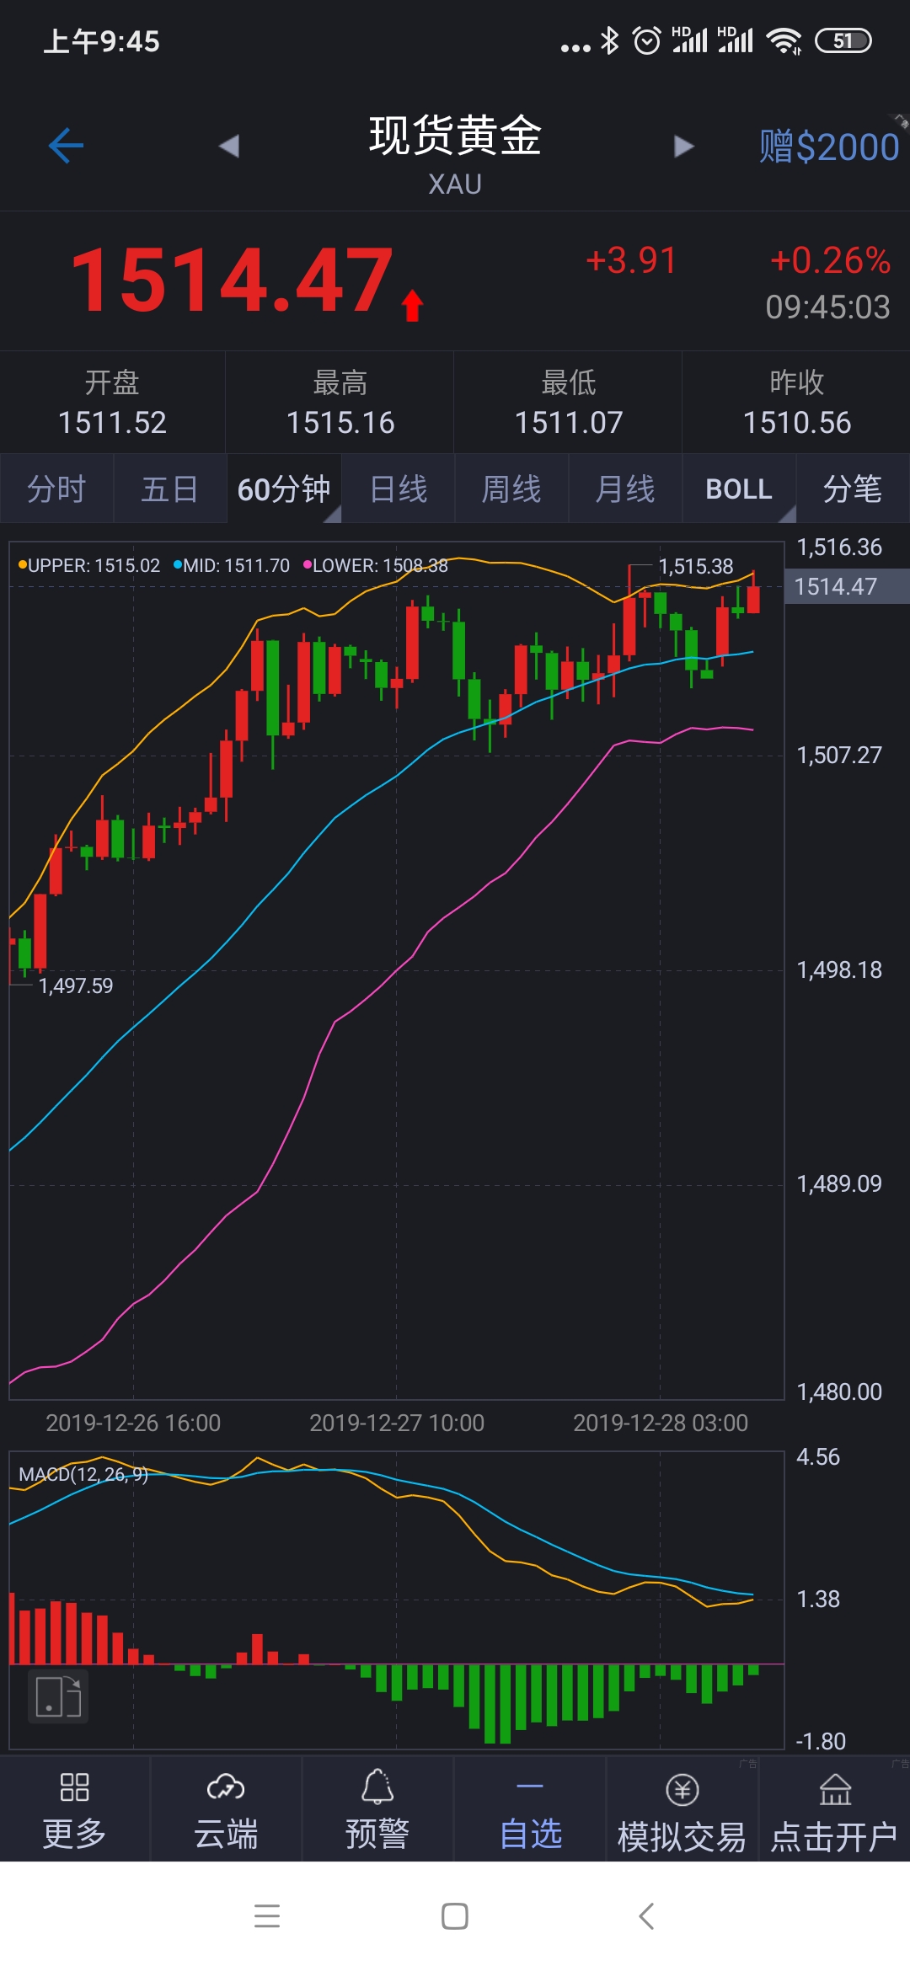Tap the +3.91 price change value
The height and width of the screenshot is (1971, 910).
[x=631, y=260]
